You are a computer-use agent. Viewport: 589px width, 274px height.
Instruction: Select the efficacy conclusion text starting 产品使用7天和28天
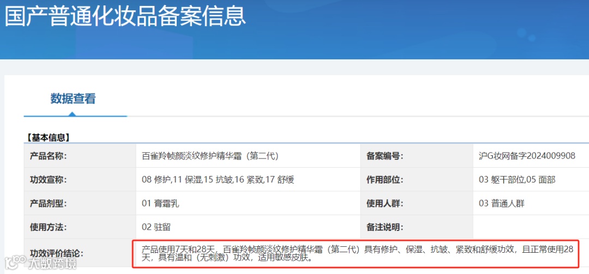coord(358,253)
